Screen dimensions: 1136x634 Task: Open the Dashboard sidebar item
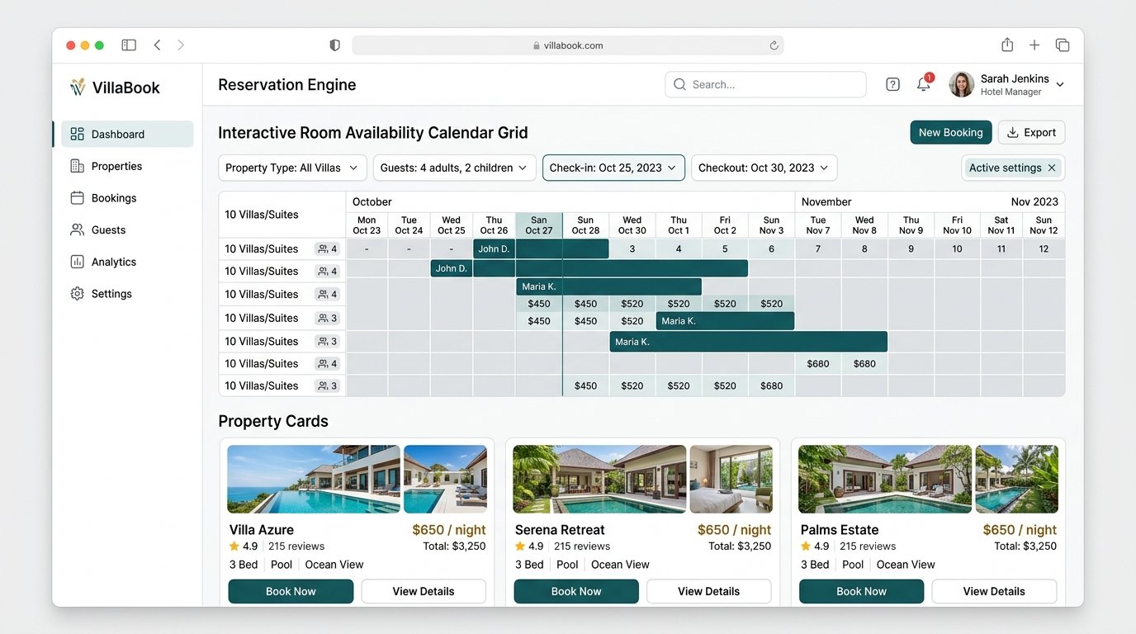pos(127,135)
